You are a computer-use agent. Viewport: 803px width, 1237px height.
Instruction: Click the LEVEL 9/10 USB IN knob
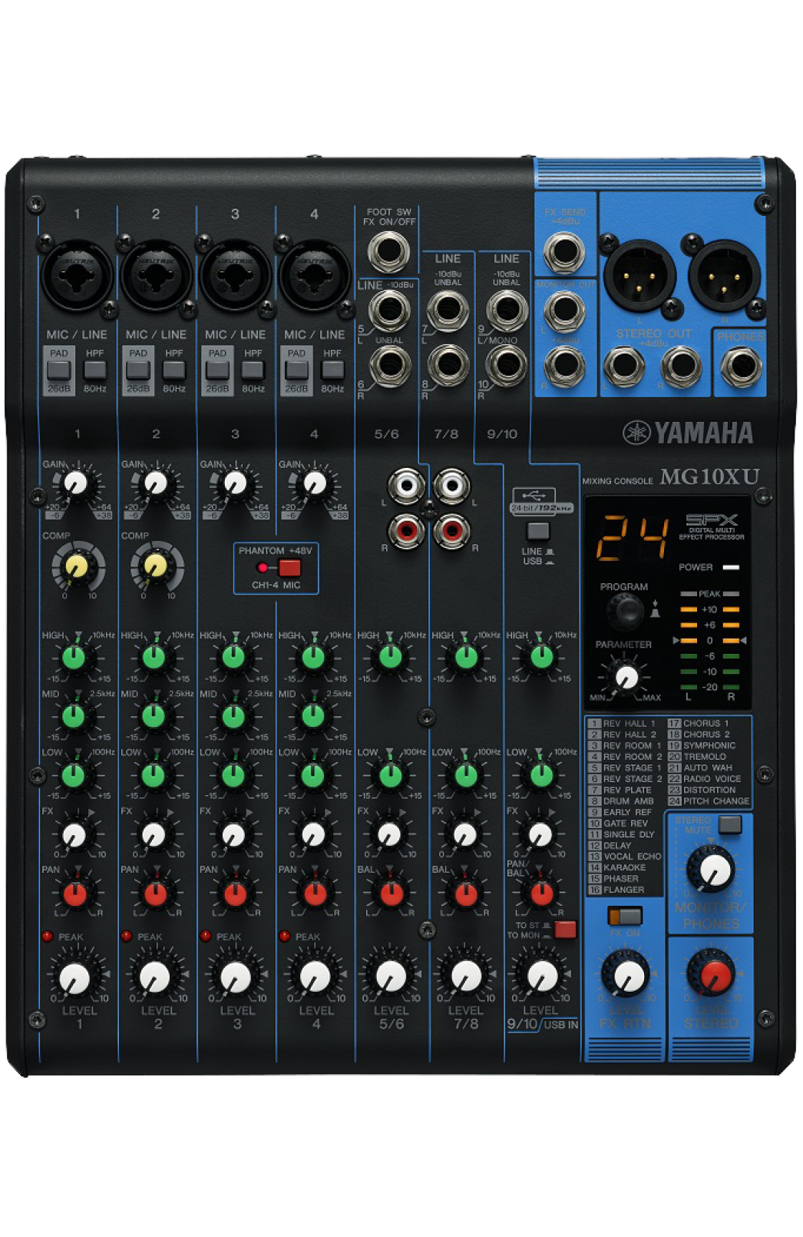tap(542, 976)
